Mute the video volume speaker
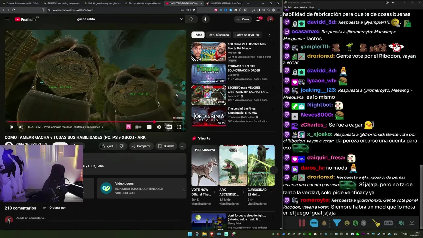Viewport: 423px width, 238px height. click(21, 127)
